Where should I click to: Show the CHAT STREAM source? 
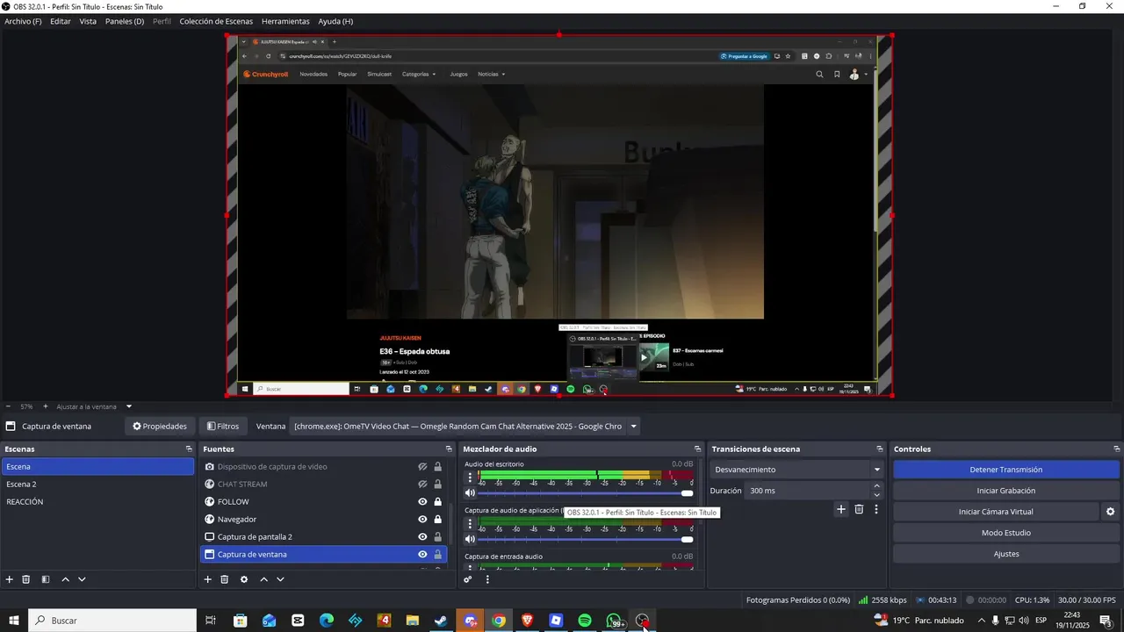(x=422, y=485)
